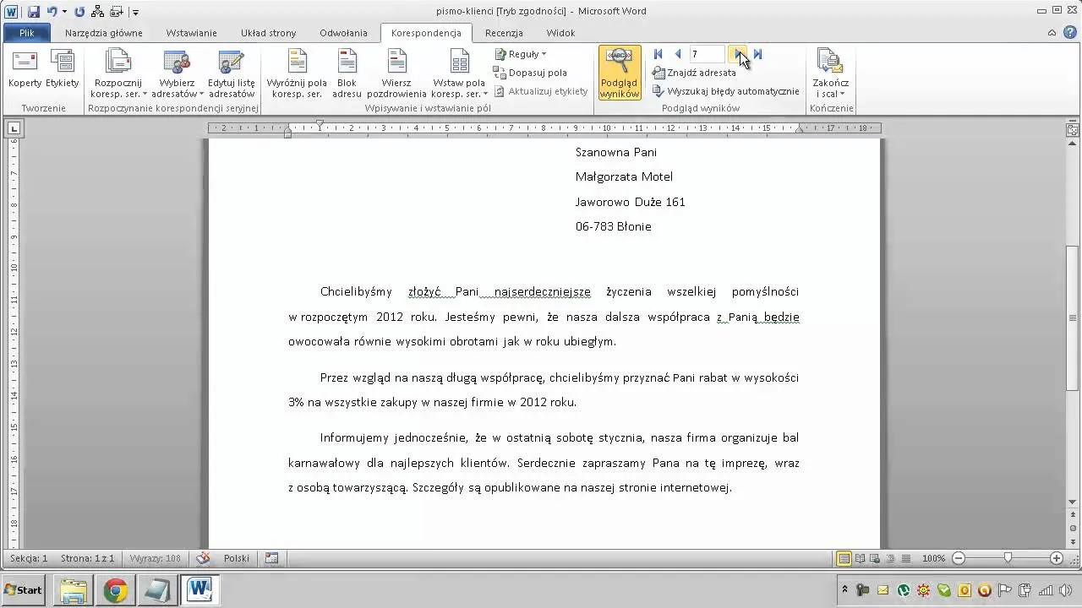Click Znajdź adresata
The image size is (1082, 608).
click(694, 73)
